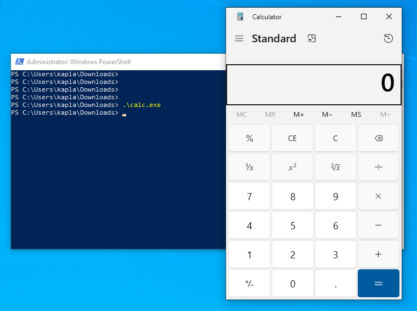417x311 pixels.
Task: Maximize the Calculator window
Action: pyautogui.click(x=364, y=17)
